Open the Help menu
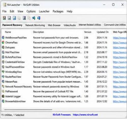The width and height of the screenshot is (127, 119). click(70, 11)
